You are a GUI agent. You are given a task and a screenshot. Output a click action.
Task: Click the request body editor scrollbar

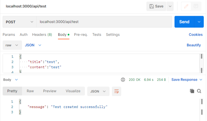[x=201, y=63]
